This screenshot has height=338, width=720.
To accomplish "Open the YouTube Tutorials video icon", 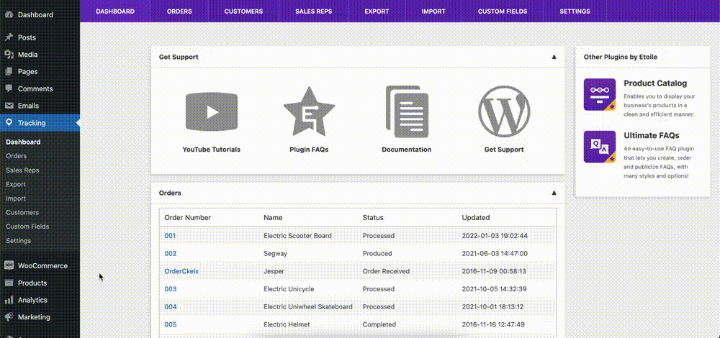I will (211, 111).
